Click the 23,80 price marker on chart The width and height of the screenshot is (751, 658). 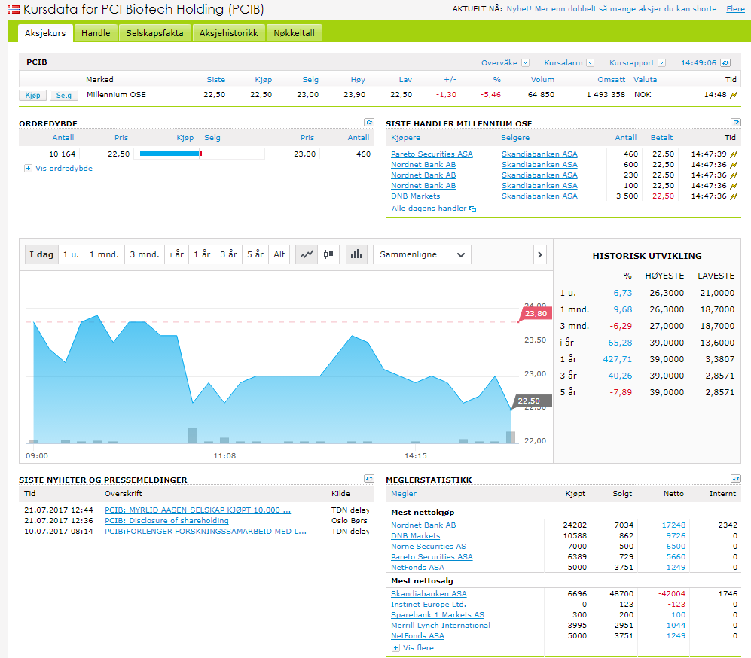(x=536, y=314)
